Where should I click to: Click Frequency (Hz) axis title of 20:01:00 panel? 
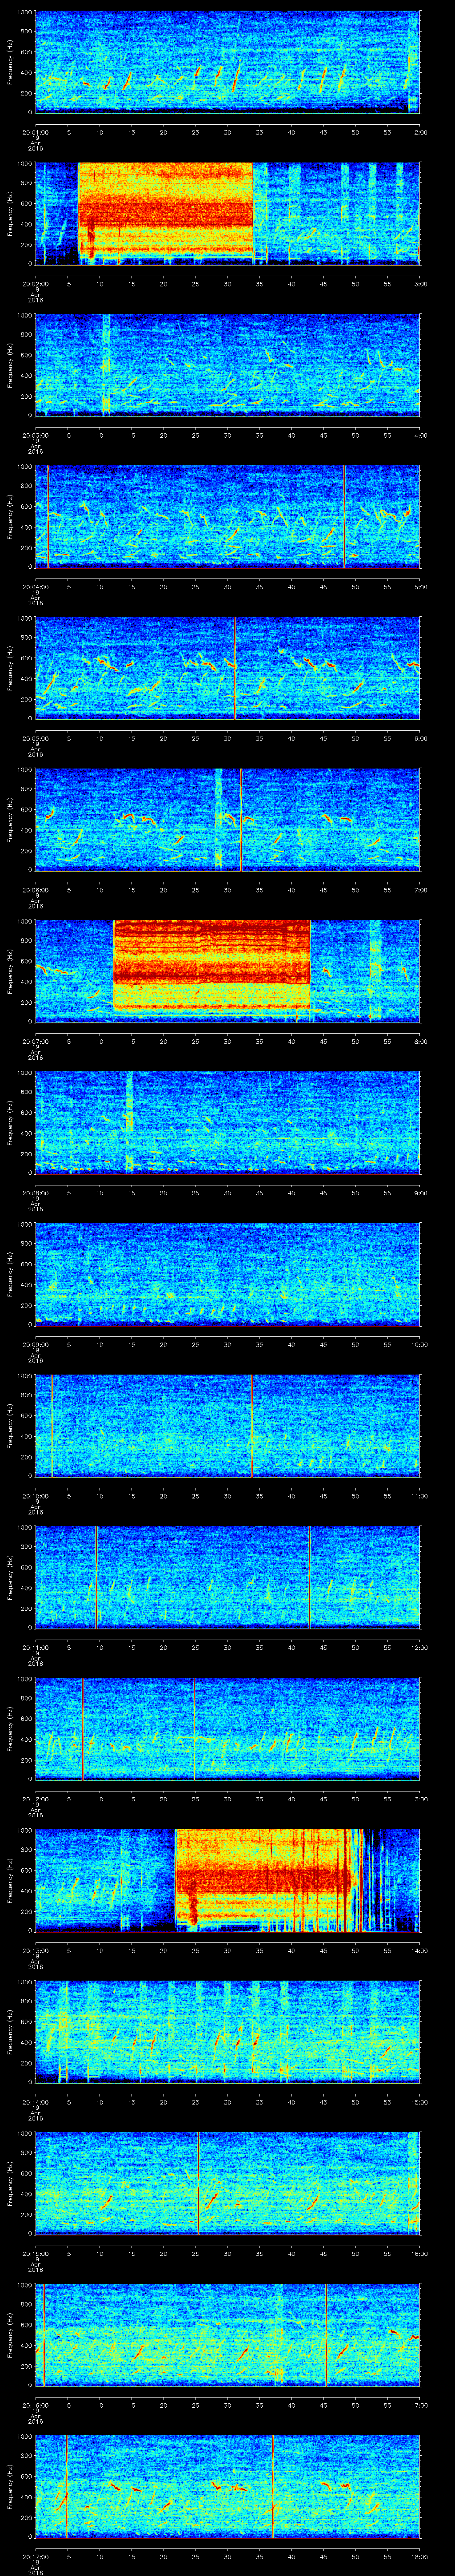pos(10,62)
